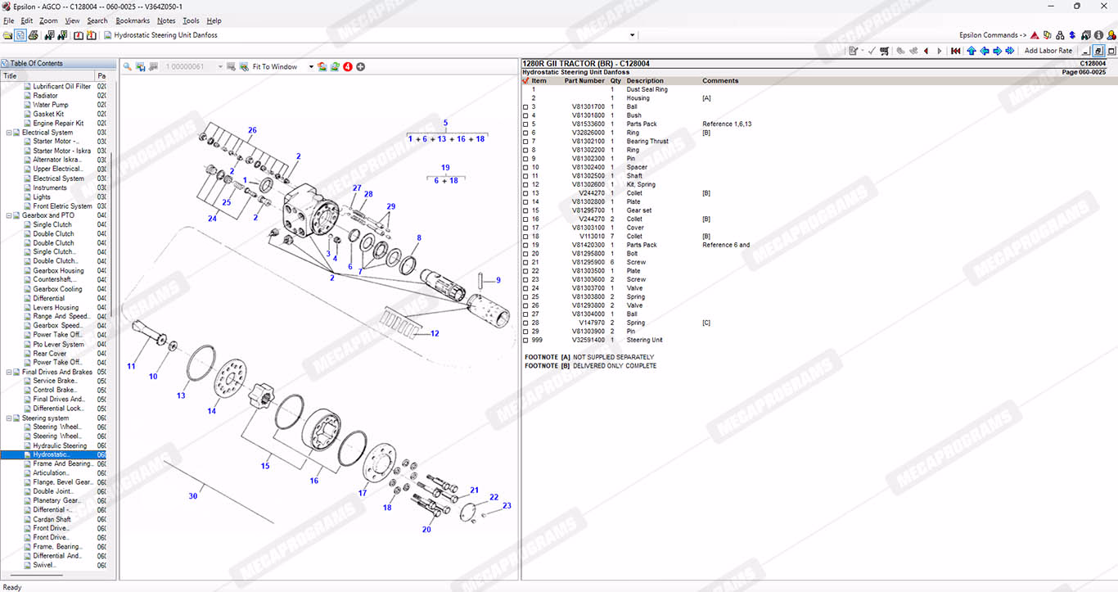This screenshot has height=592, width=1118.
Task: Open the Bookmarks menu
Action: (x=133, y=20)
